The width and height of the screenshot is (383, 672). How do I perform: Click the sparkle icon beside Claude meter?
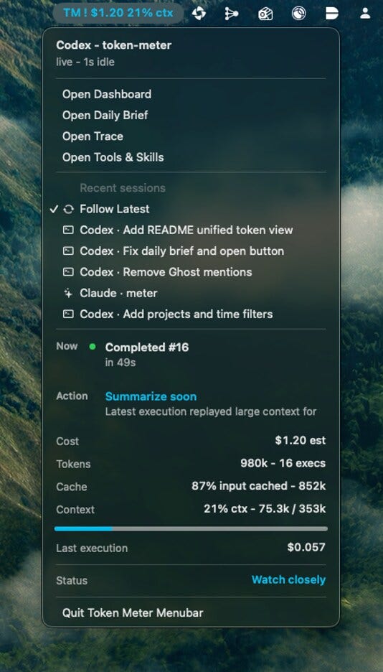click(68, 293)
